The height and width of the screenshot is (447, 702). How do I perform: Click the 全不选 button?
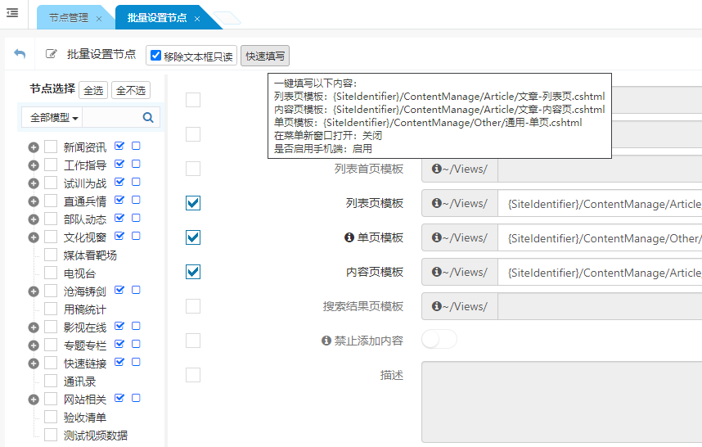[131, 91]
